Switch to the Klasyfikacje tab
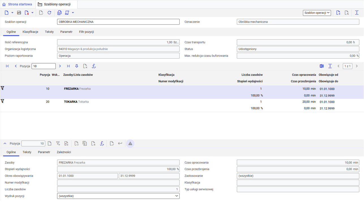364x203 pixels. [30, 32]
